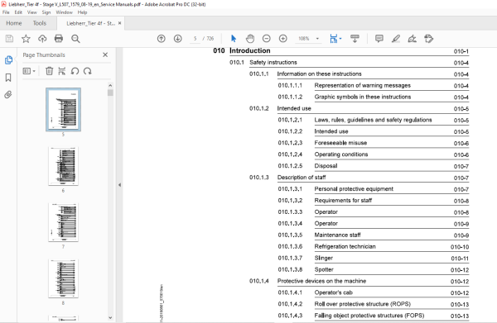Open the Bookmarks side panel
Screen dimensions: 497x323
[x=8, y=78]
